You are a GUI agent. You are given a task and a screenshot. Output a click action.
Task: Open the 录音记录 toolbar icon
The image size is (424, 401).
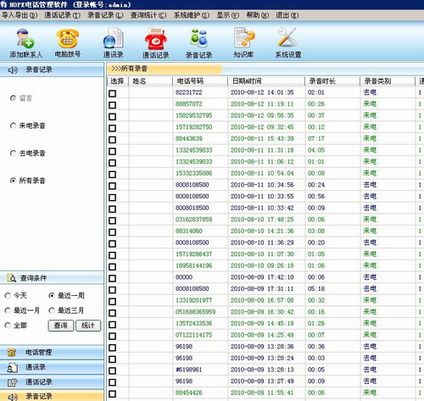click(x=199, y=38)
